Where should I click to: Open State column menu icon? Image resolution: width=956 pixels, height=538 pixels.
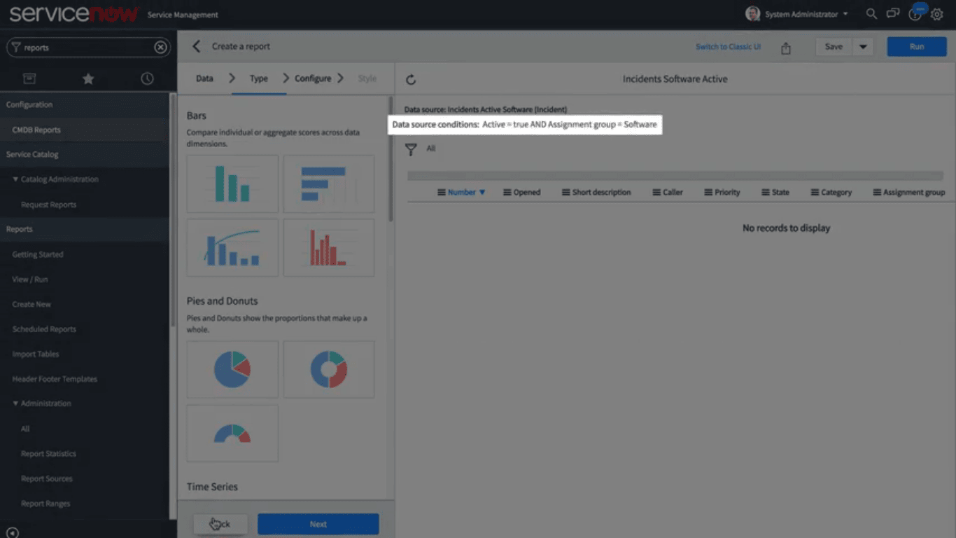pos(766,192)
